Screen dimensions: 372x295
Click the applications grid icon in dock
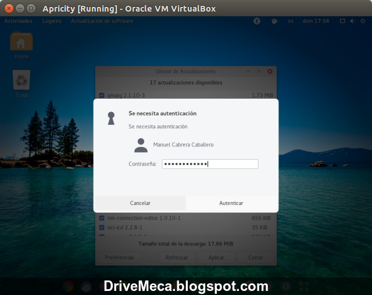coord(304,286)
